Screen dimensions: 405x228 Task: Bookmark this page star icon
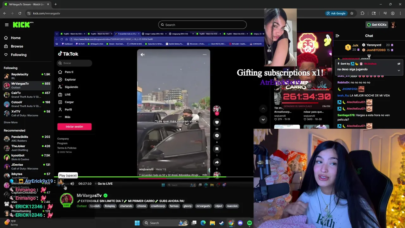(x=352, y=13)
